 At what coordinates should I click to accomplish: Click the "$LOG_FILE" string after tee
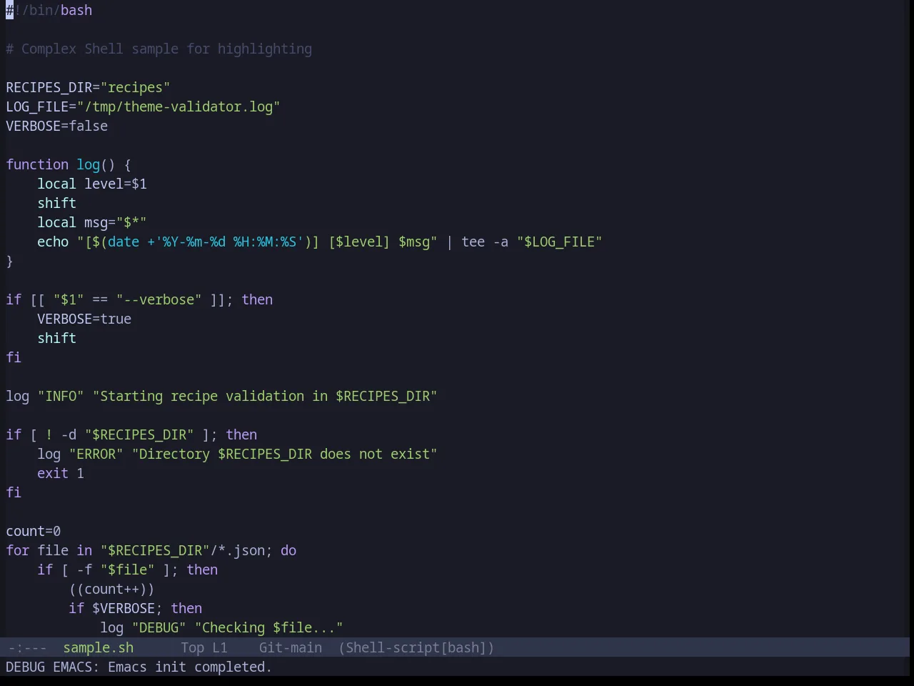560,242
